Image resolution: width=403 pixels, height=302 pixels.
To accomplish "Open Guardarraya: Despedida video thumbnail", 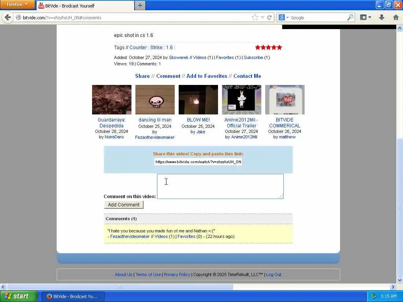I will click(x=111, y=99).
